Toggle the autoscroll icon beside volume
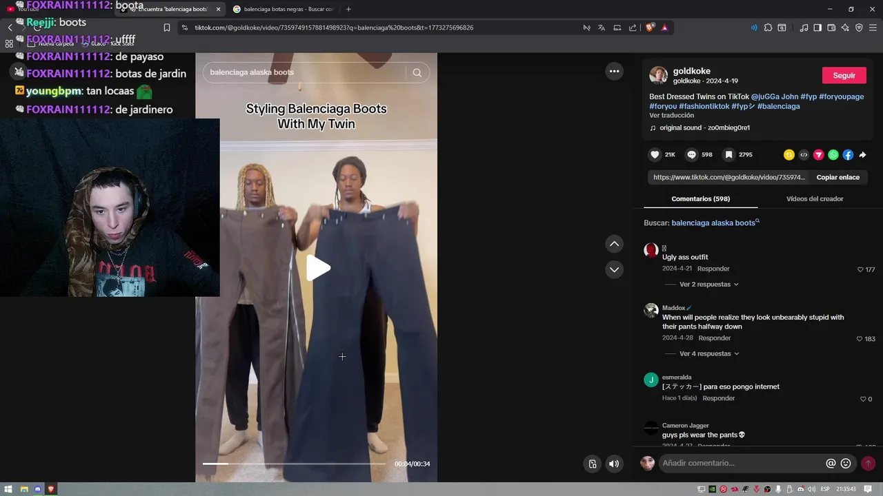 (592, 464)
